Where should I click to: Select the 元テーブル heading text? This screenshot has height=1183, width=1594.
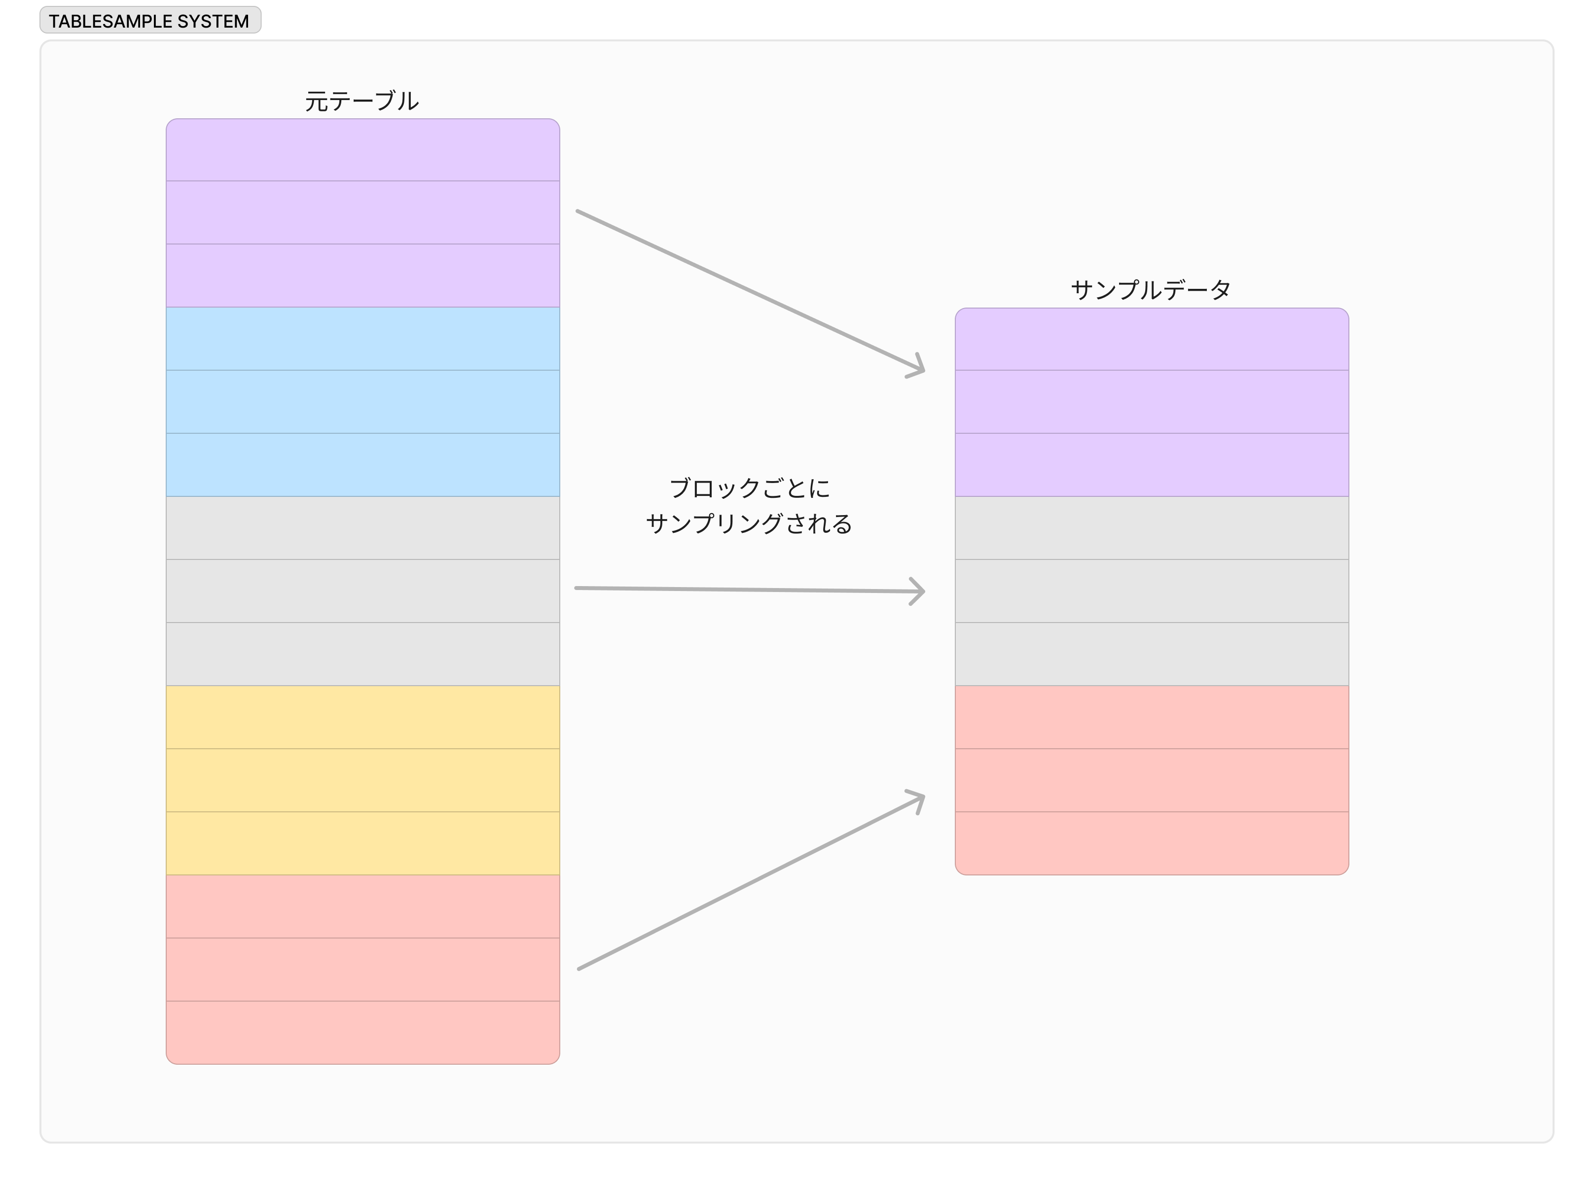[362, 101]
